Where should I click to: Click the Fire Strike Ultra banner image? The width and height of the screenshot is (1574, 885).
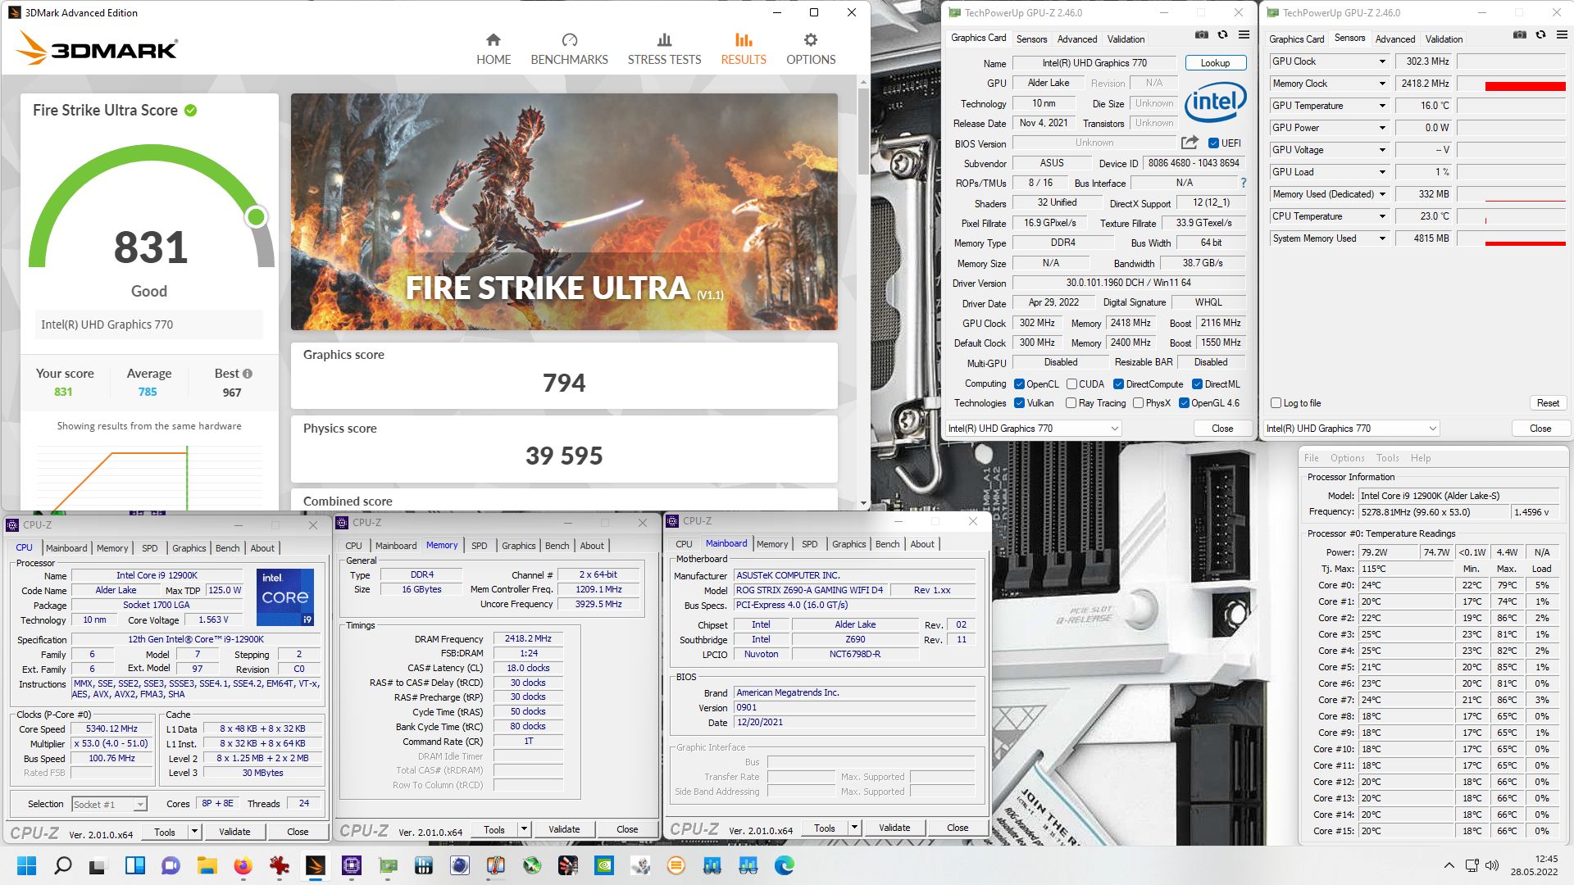564,211
